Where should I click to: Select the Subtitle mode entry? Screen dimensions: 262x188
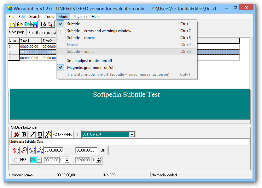pyautogui.click(x=127, y=24)
